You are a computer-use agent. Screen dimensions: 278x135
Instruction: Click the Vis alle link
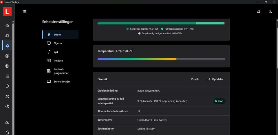195,79
